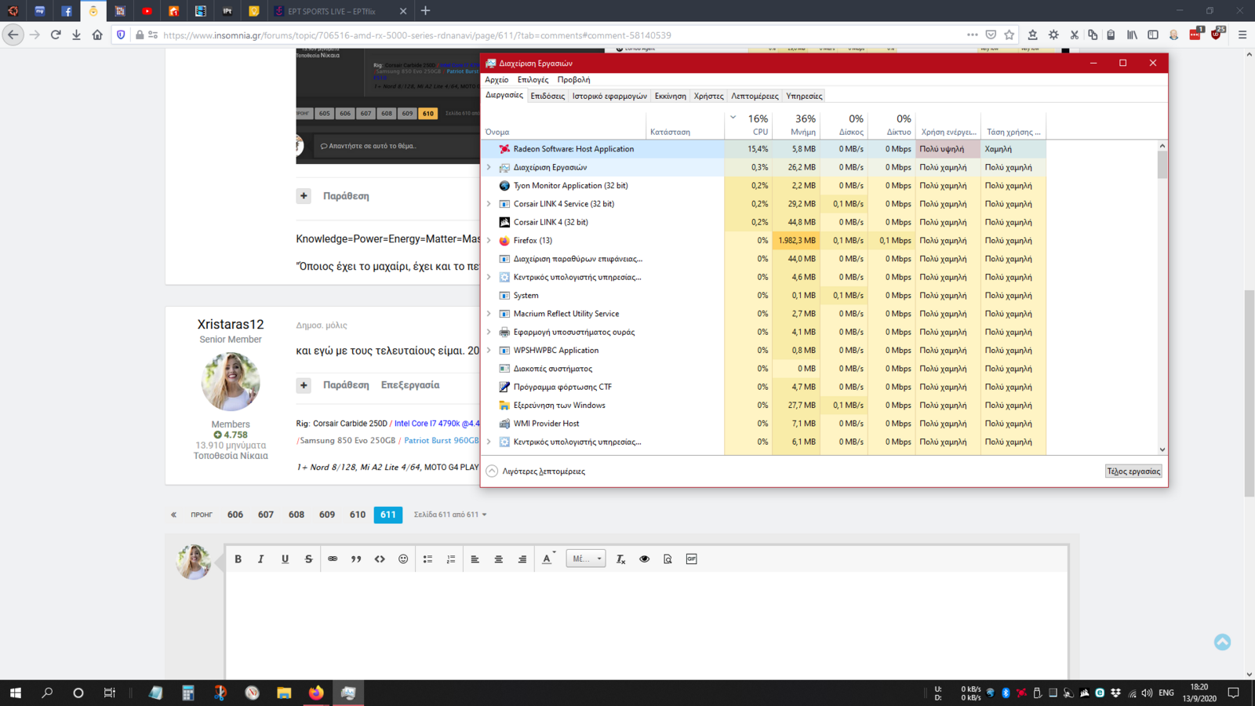Save the page to Pocket
The height and width of the screenshot is (706, 1255).
(x=991, y=35)
